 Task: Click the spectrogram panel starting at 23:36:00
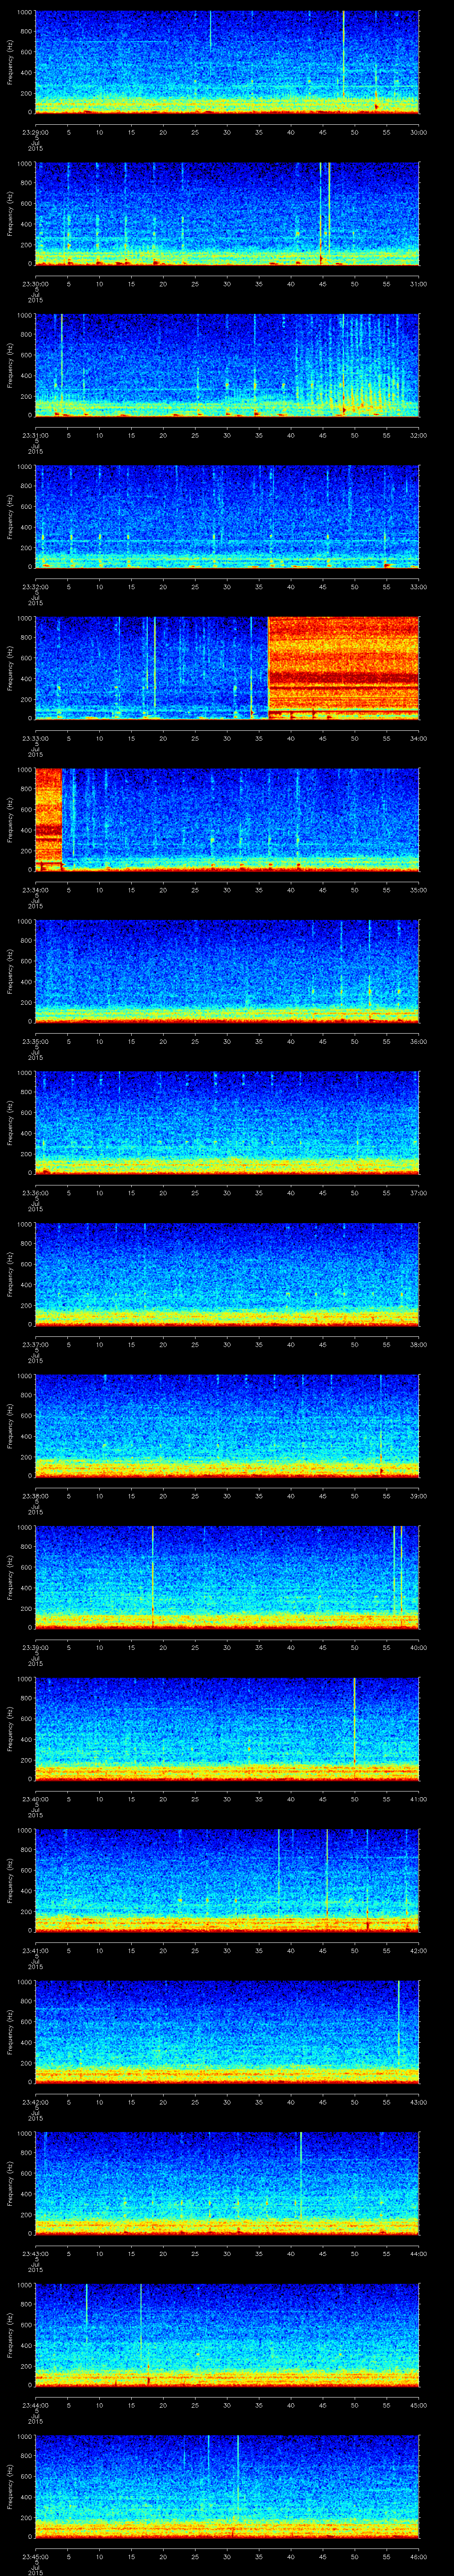227,1123
